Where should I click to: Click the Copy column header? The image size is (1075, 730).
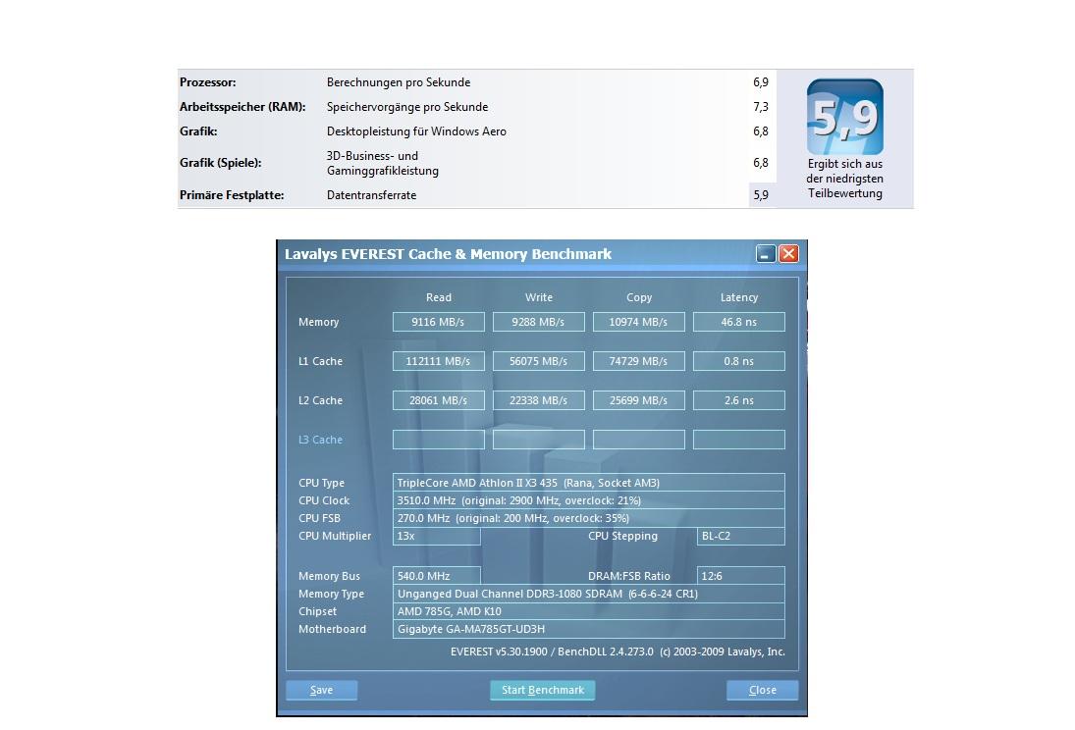(x=639, y=297)
